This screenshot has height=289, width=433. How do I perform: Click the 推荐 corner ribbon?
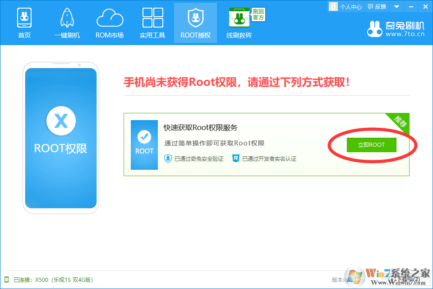pyautogui.click(x=400, y=121)
